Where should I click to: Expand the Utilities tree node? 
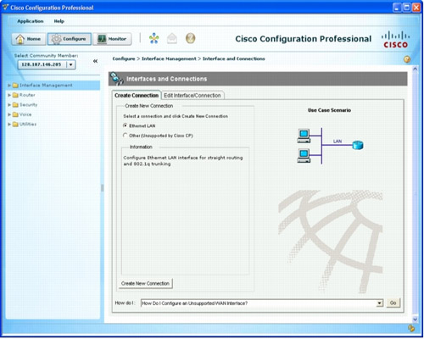click(x=9, y=124)
